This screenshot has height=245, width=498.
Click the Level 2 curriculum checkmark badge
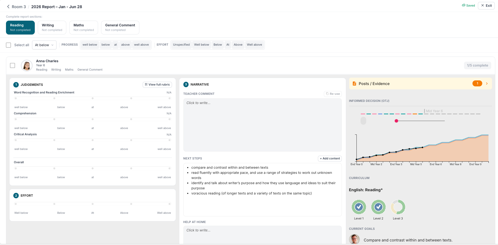pyautogui.click(x=378, y=207)
